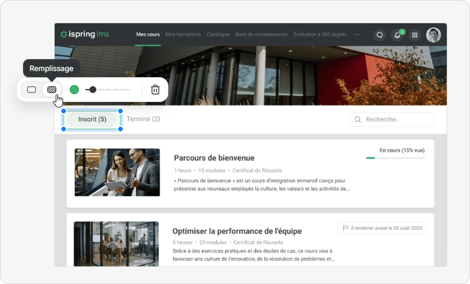
Task: Click the green color swatch
Action: point(74,90)
